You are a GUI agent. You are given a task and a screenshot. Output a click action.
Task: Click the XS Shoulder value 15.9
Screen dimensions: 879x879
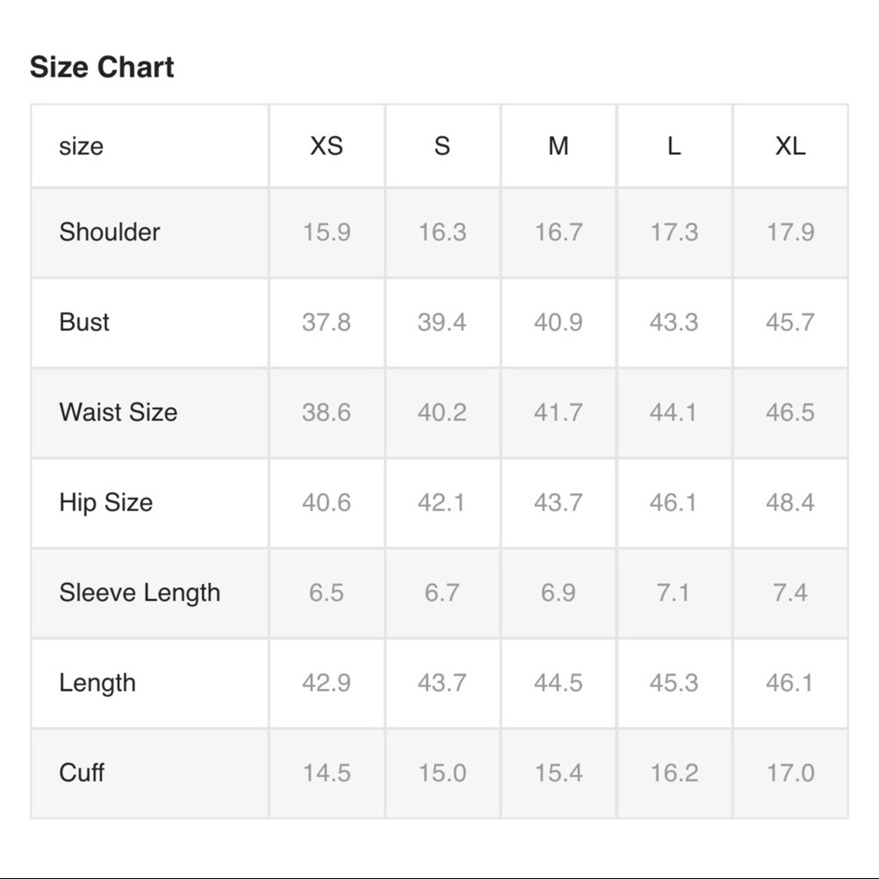[326, 232]
